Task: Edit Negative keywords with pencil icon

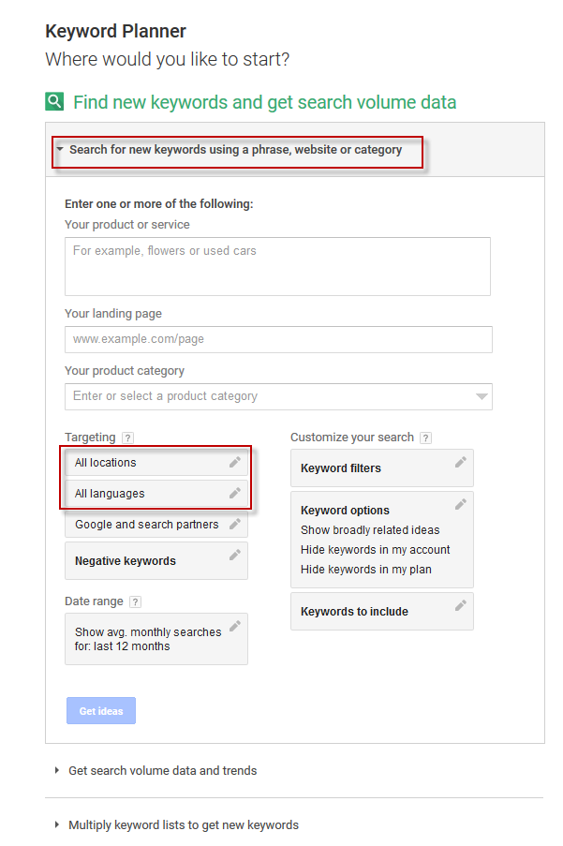Action: [234, 555]
